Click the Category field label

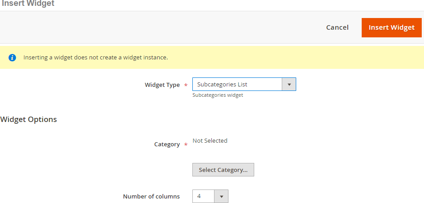click(167, 144)
